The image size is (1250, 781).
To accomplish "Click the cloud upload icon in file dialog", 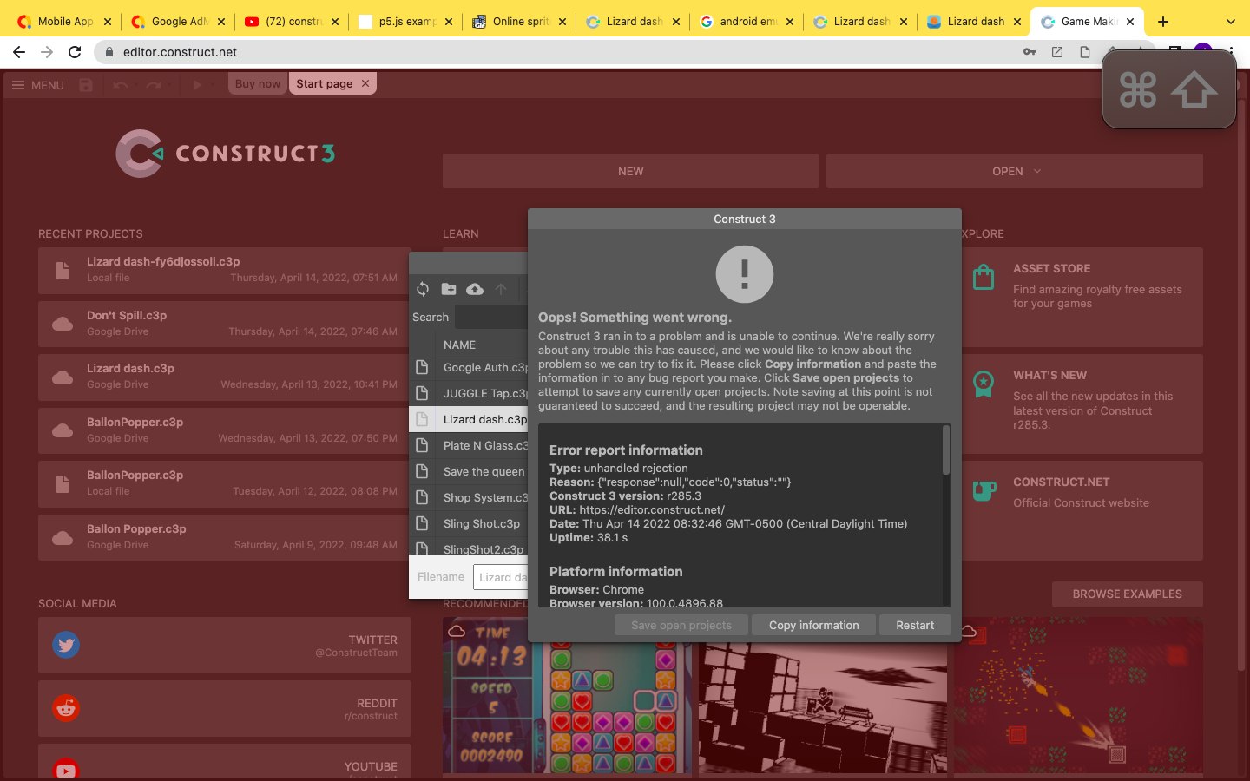I will [475, 289].
